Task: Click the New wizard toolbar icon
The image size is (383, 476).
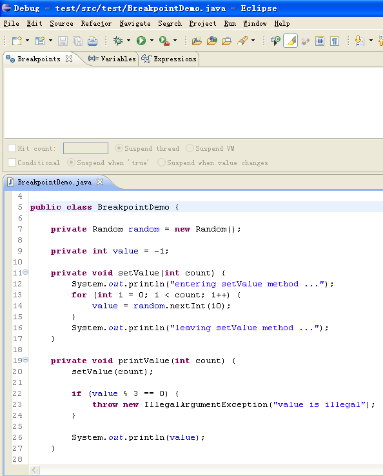Action: click(17, 41)
